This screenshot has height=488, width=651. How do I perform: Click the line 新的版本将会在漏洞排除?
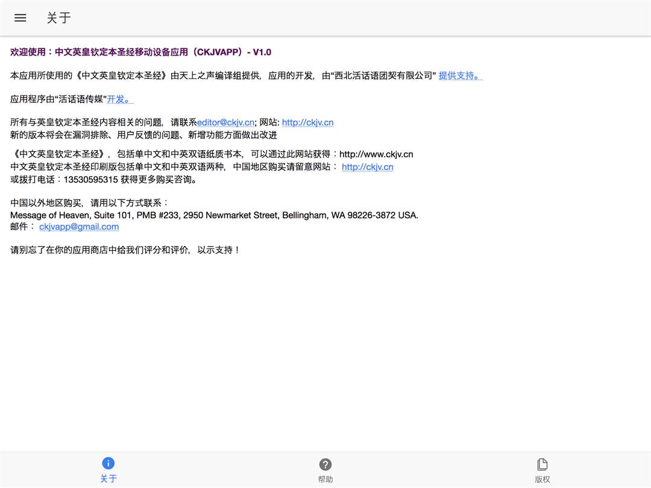[143, 135]
